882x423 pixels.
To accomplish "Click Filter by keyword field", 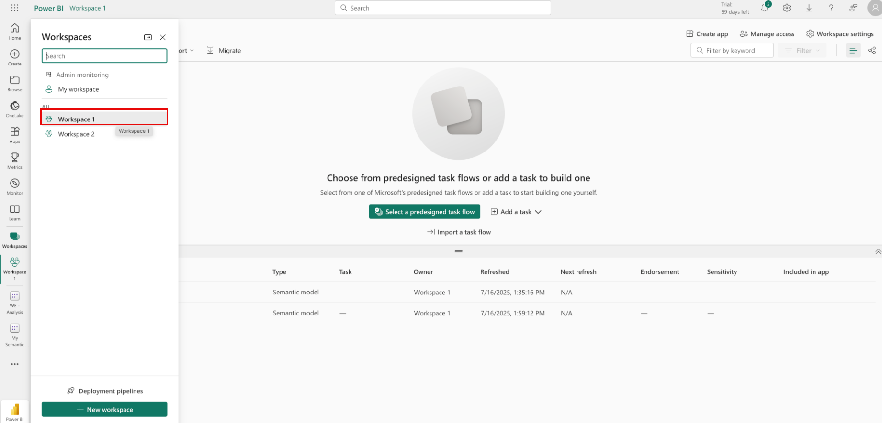I will (732, 50).
